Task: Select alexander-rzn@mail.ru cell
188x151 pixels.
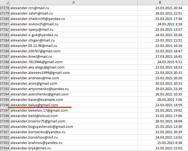Action: [x=30, y=8]
